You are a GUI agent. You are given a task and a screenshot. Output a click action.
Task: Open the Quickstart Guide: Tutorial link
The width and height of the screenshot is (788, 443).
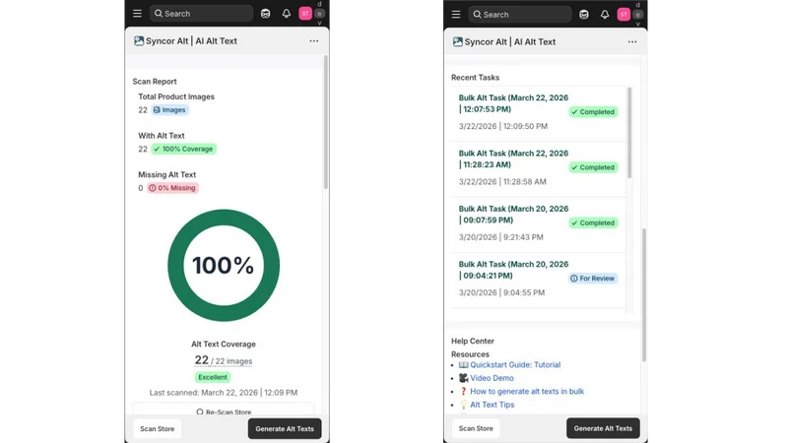pyautogui.click(x=515, y=364)
